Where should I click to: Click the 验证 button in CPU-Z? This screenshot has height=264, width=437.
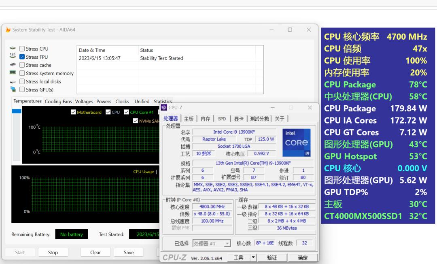tap(272, 257)
